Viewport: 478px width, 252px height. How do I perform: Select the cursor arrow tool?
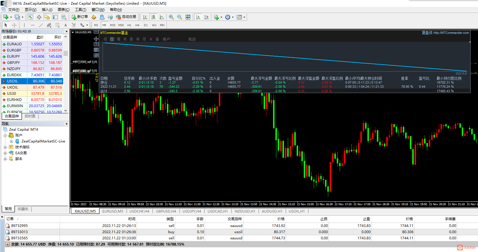point(6,25)
